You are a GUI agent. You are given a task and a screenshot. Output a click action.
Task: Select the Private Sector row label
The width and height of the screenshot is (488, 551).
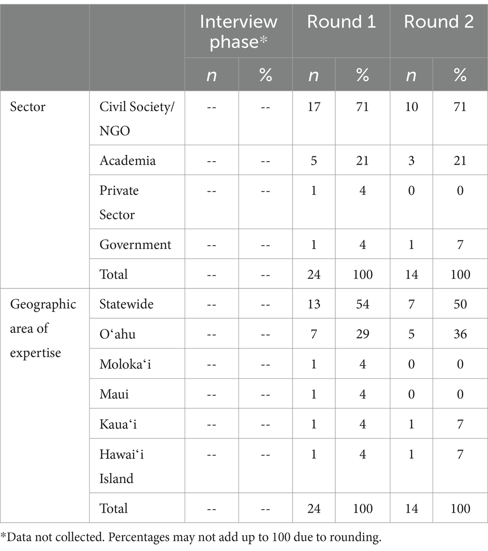click(119, 202)
